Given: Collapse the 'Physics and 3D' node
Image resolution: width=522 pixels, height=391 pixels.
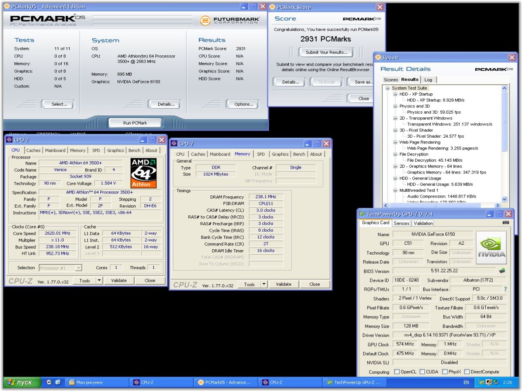Looking at the screenshot, I should (395, 106).
